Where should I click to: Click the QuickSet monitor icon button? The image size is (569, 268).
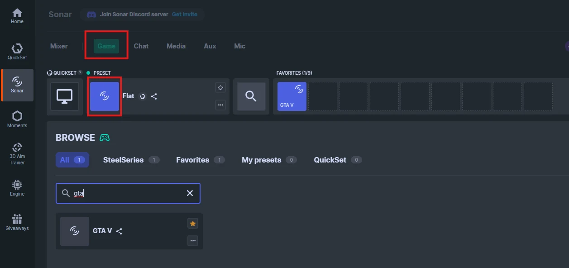click(65, 96)
